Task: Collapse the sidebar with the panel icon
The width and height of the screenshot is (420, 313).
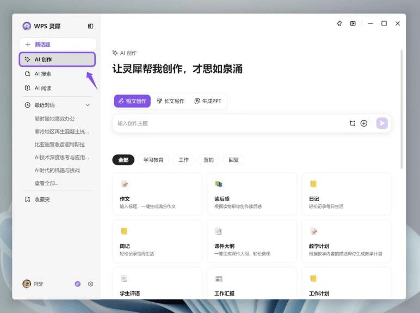Action: [x=90, y=26]
